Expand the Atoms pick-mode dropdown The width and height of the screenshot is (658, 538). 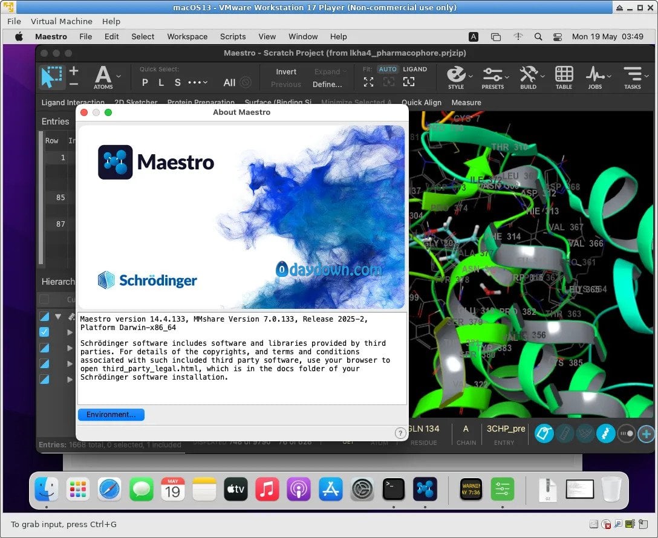[119, 76]
